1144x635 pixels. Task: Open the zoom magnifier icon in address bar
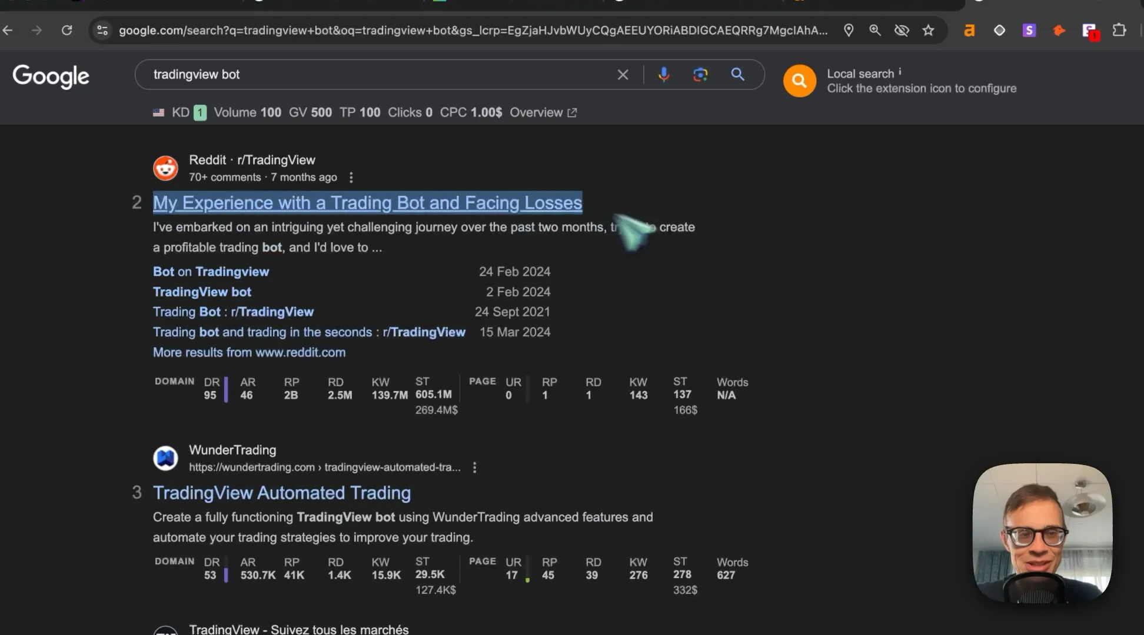(x=875, y=30)
